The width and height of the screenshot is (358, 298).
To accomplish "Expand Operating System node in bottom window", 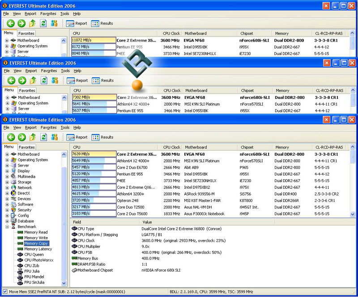I will (x=7, y=160).
